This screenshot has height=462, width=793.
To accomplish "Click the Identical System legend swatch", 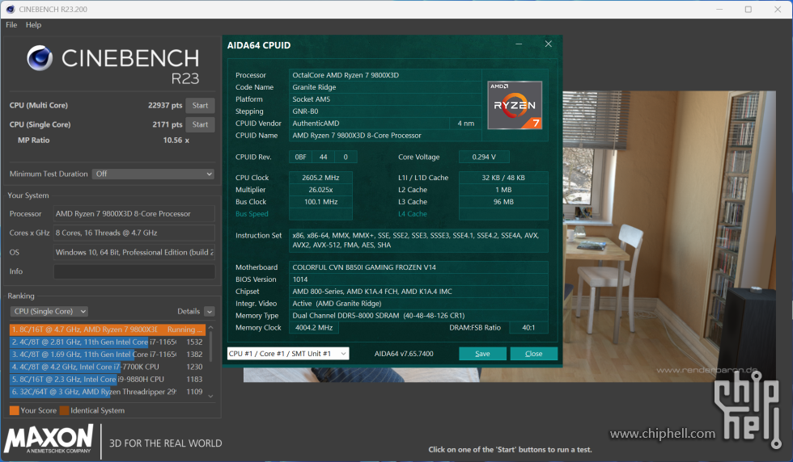I will (x=64, y=410).
